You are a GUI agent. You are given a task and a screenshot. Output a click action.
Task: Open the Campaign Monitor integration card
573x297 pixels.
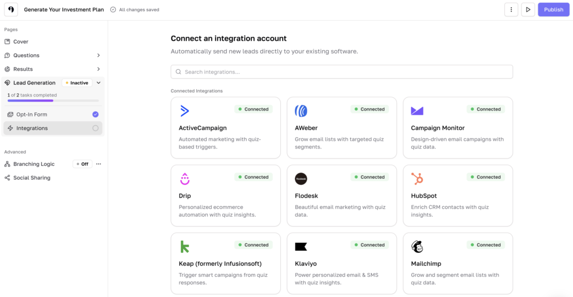[458, 127]
